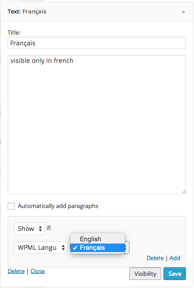Delete the widget using link next to Close
Image resolution: width=194 pixels, height=288 pixels.
point(16,271)
